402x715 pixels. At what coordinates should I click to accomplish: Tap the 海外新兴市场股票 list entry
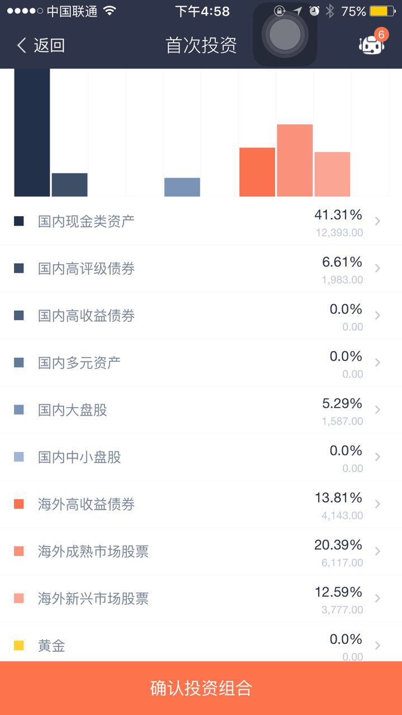click(x=201, y=599)
